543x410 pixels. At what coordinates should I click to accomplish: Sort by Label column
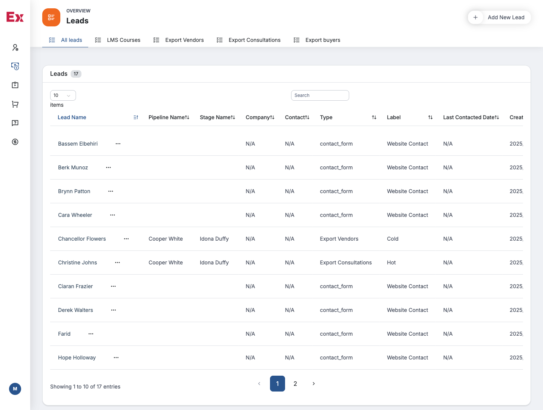coord(430,117)
